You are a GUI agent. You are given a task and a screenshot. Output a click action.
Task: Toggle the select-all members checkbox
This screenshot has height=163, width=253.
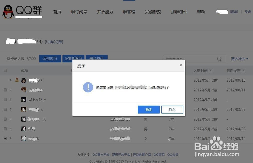(5, 71)
